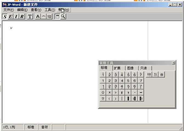This screenshot has width=184, height=131.
Task: Insert the right parenthesis symbol
Action: 116,99
